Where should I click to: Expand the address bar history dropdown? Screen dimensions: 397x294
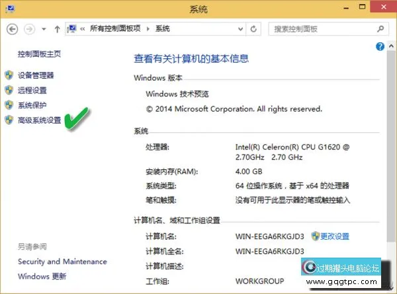point(242,29)
